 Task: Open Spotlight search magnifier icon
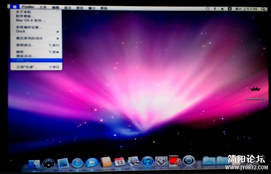(263, 9)
